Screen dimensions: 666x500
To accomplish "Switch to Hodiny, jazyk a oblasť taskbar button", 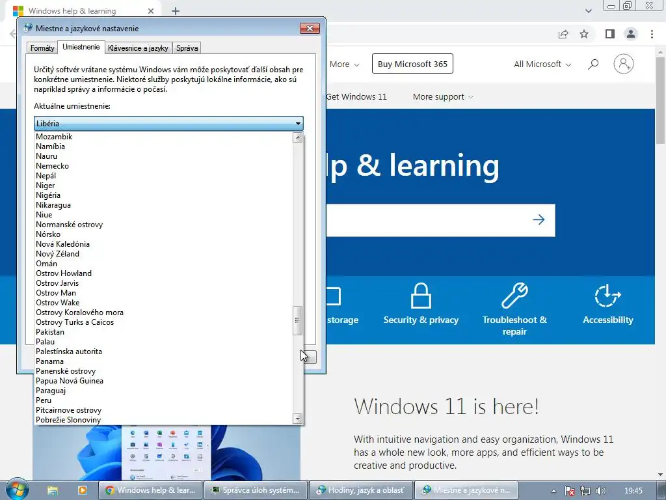I will tap(362, 490).
